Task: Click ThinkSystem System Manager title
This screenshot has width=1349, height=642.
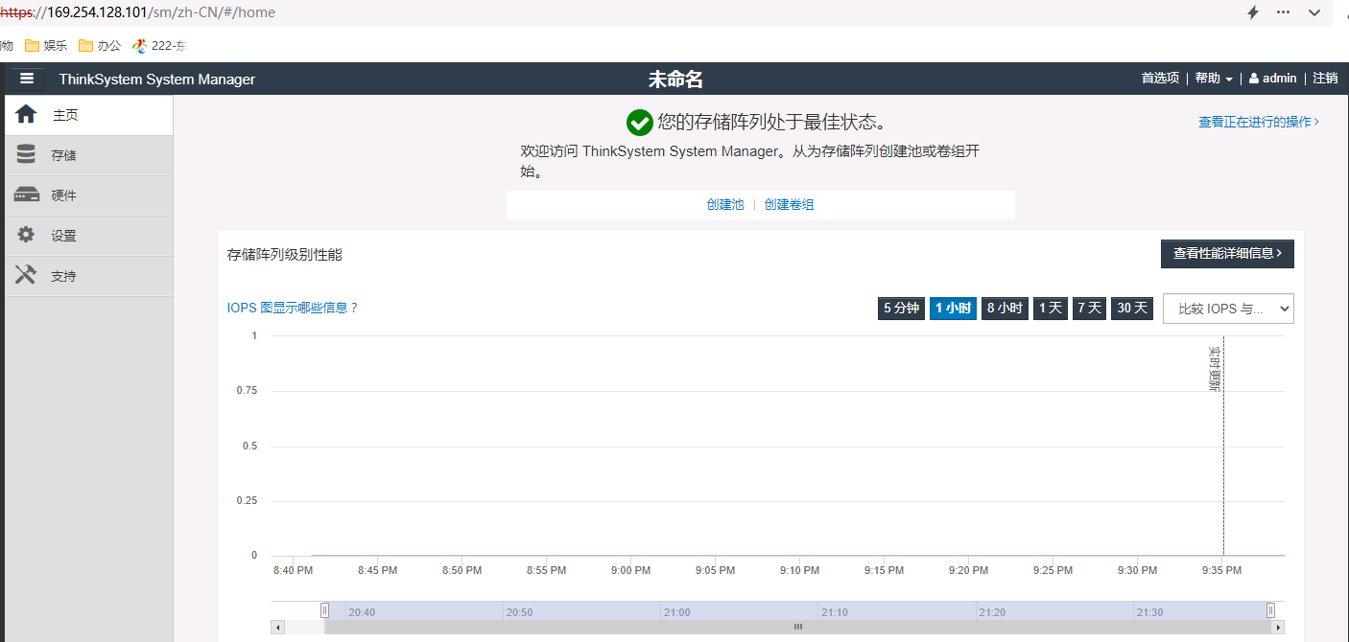Action: [x=157, y=80]
